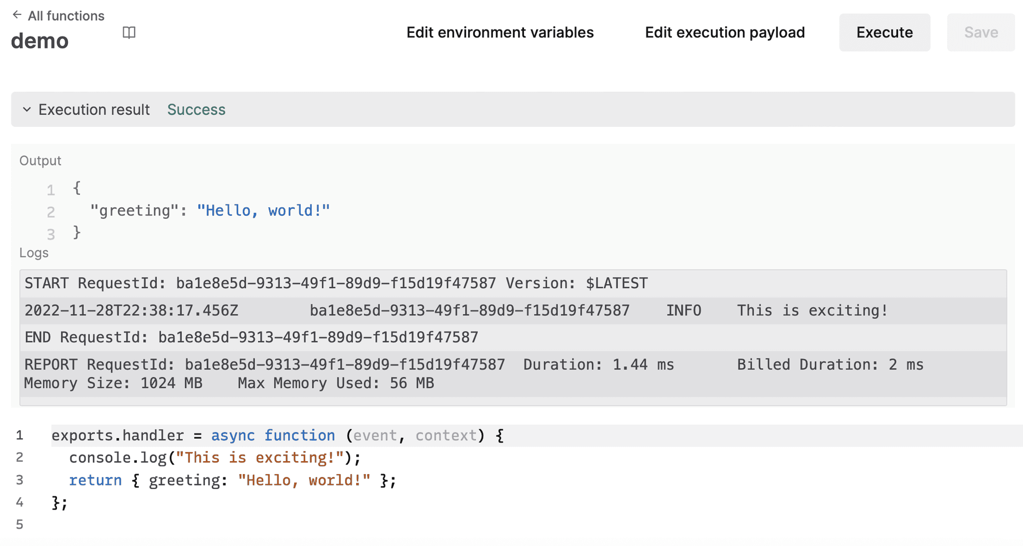Open Edit environment variables

tap(500, 32)
